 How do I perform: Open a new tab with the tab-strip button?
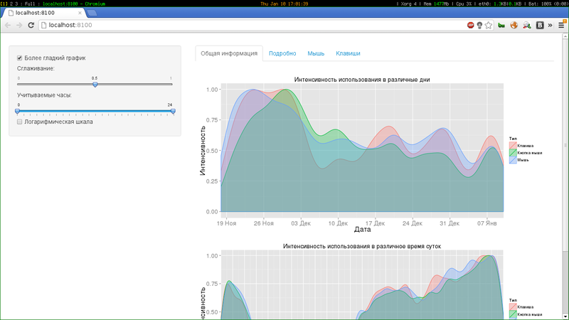[x=92, y=13]
